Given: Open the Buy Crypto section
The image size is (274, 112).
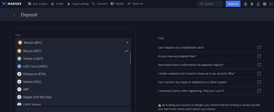Looking at the screenshot, I should click(37, 4).
